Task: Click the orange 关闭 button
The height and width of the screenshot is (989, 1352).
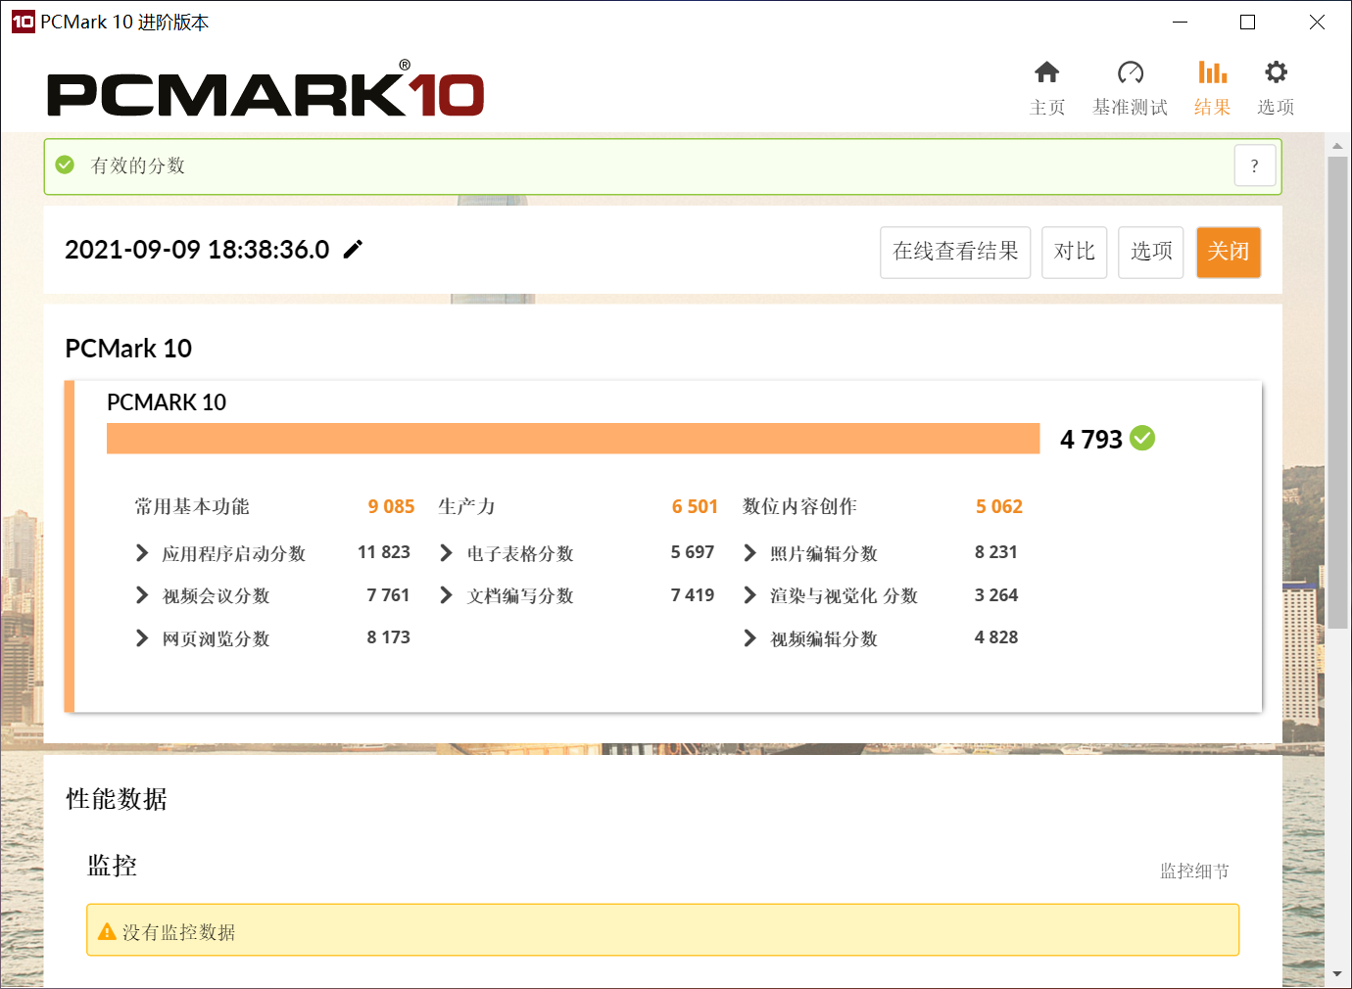Action: pos(1229,253)
